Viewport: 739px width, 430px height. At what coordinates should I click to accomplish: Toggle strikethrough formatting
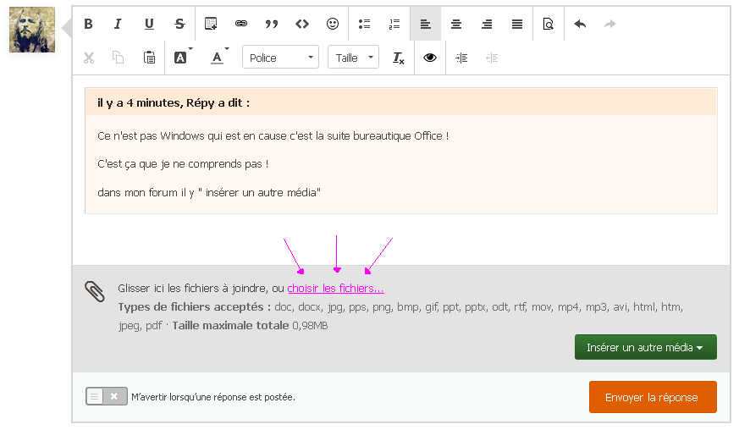(x=179, y=24)
